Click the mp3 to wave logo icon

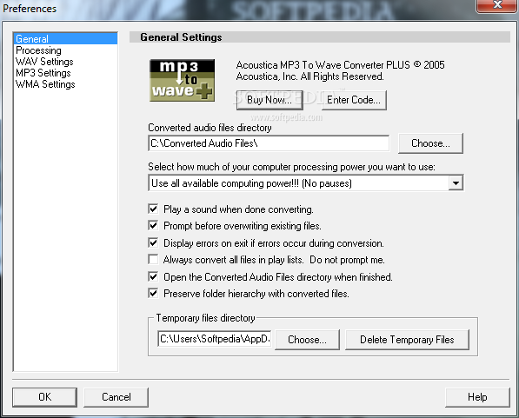tap(182, 81)
